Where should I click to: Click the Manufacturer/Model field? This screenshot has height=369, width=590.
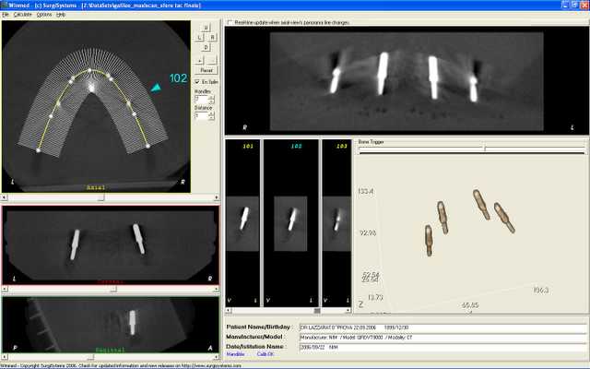442,338
